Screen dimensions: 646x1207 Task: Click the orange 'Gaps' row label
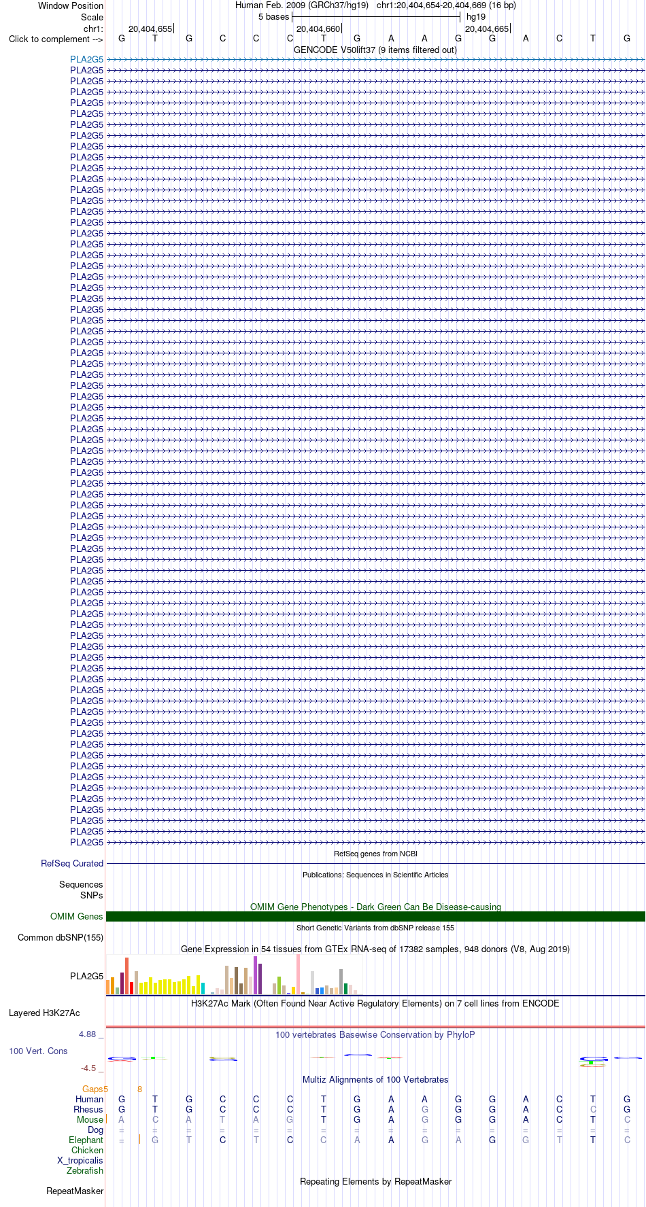click(x=93, y=1089)
